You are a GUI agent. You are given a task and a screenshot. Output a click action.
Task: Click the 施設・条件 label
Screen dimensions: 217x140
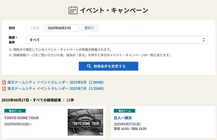click(13, 40)
